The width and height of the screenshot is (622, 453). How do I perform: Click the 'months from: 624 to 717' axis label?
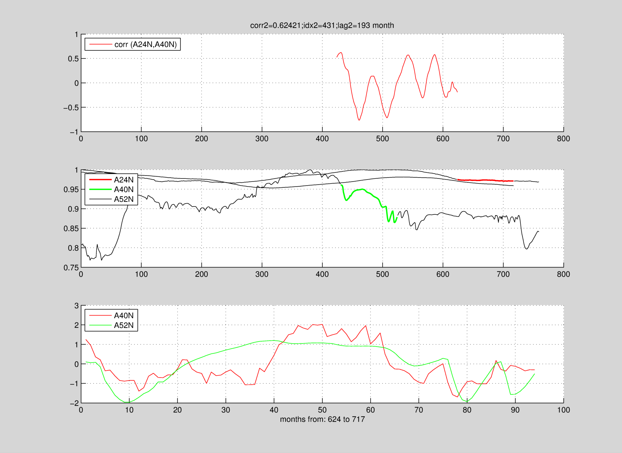pyautogui.click(x=322, y=419)
